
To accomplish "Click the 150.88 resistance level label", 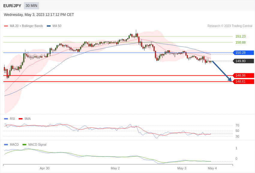I will click(x=241, y=42).
